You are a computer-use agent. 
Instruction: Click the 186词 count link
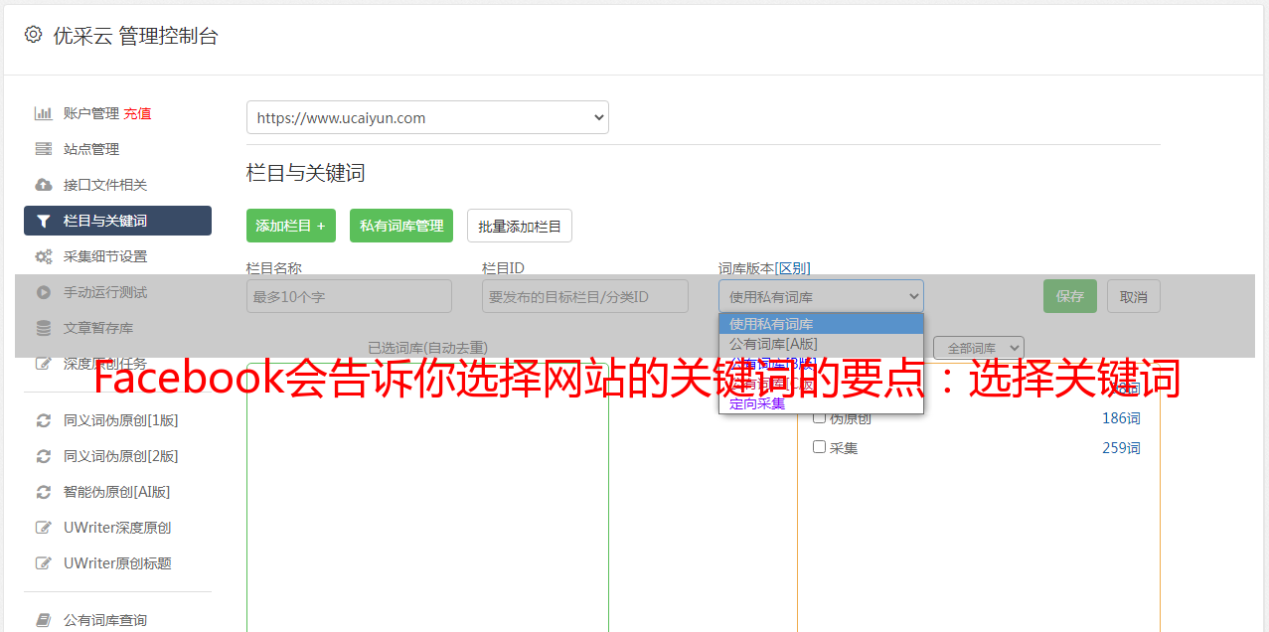[1121, 418]
